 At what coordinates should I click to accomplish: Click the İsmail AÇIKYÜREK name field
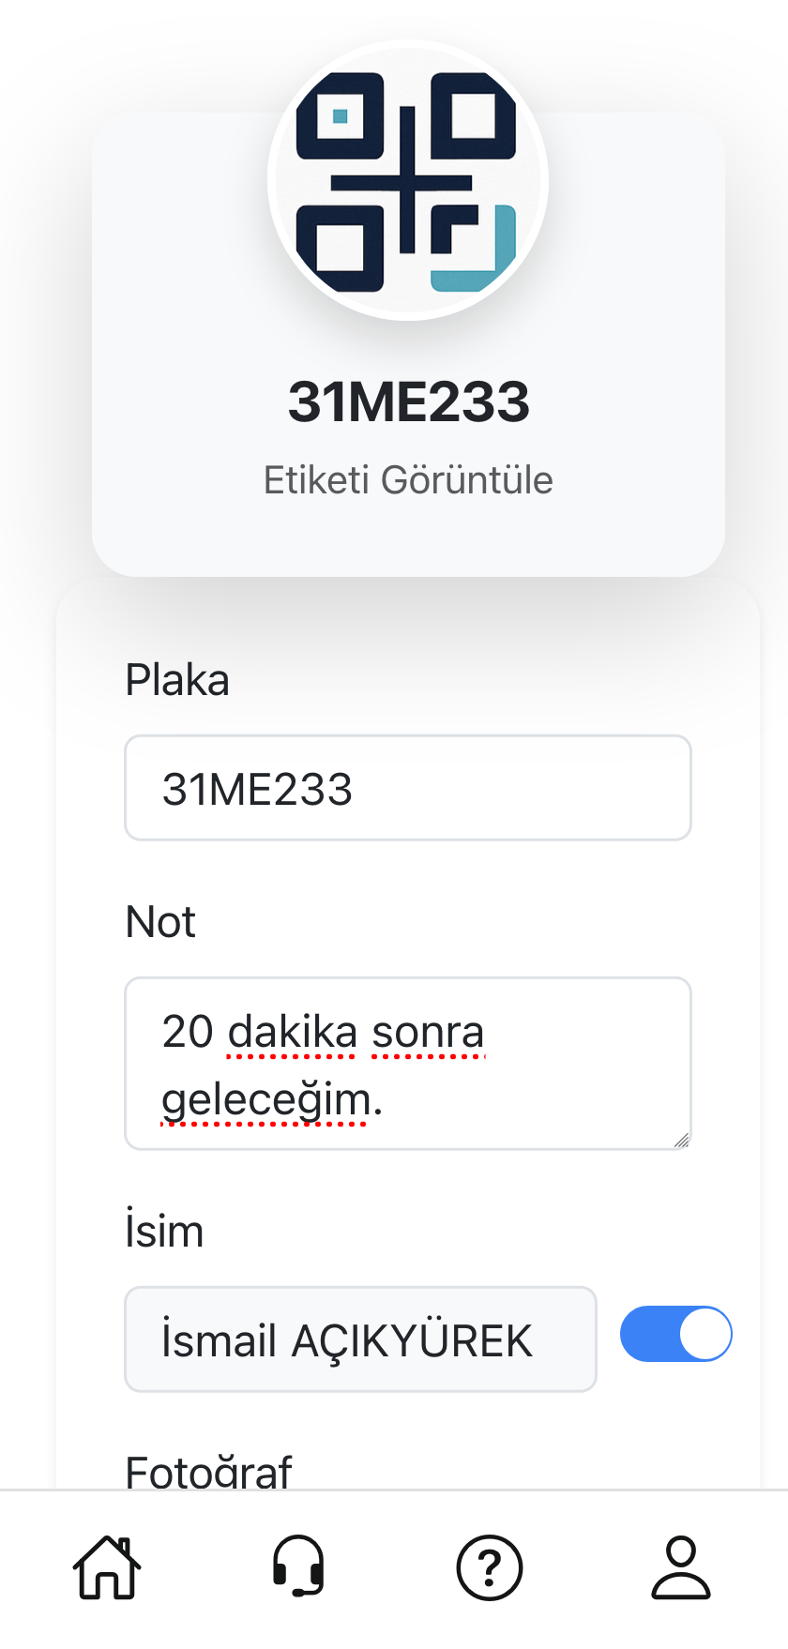coord(361,1339)
